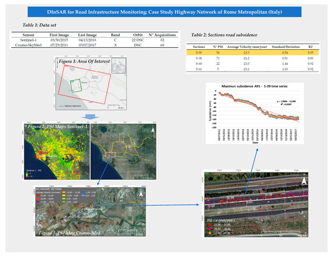
Task: Click the chart title Maximun subsidence A91
Action: point(254,86)
